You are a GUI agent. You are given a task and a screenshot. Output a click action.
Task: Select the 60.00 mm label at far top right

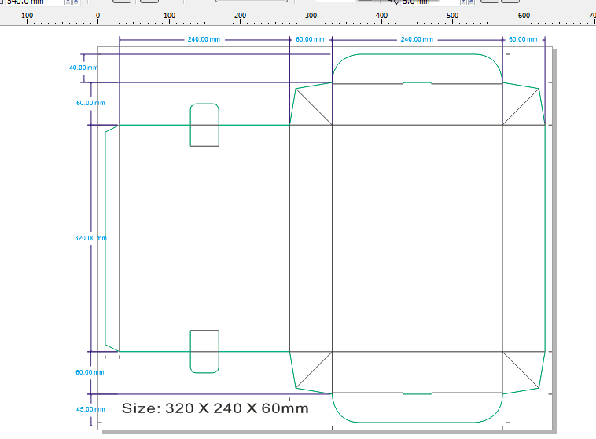[523, 39]
